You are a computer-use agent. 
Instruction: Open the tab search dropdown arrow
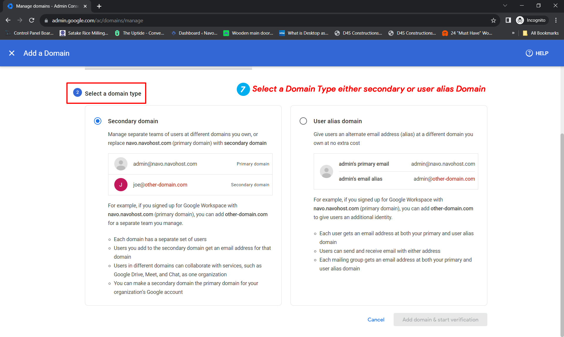(x=505, y=5)
